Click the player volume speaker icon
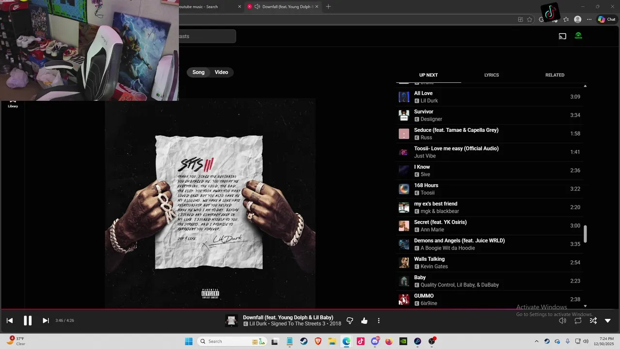 click(562, 320)
